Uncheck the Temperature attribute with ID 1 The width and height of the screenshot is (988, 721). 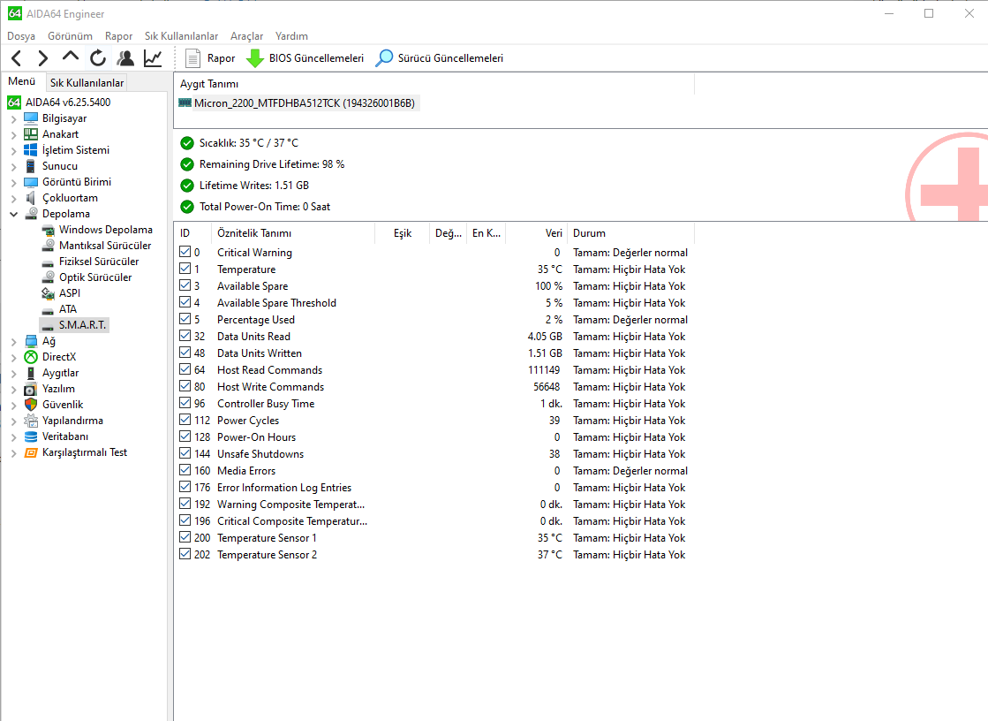coord(185,269)
